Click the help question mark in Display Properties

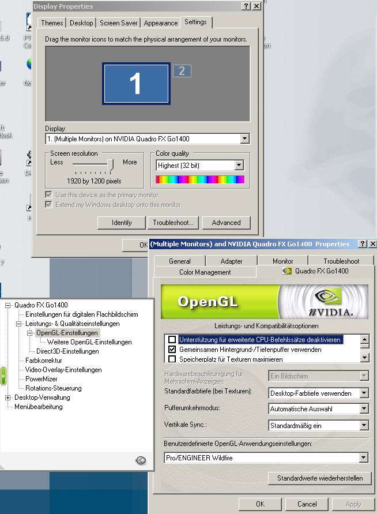pyautogui.click(x=246, y=6)
